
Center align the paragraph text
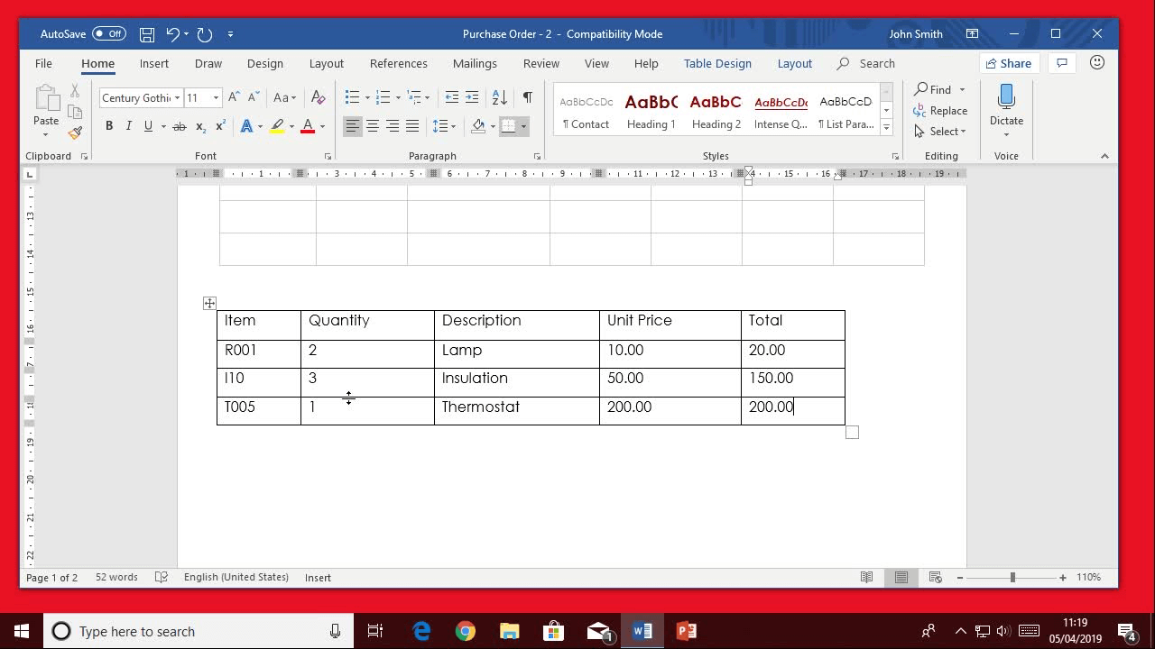tap(373, 126)
